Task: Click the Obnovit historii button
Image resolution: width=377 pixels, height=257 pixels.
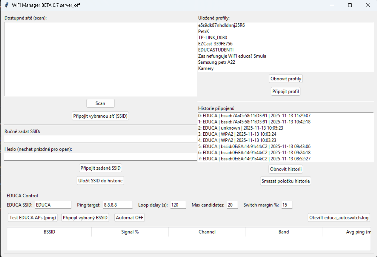Action: pyautogui.click(x=286, y=169)
